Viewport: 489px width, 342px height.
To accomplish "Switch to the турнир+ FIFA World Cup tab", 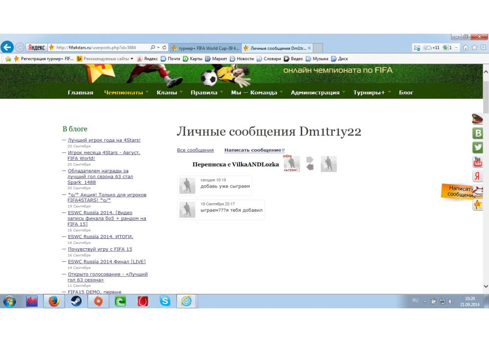I will 206,48.
